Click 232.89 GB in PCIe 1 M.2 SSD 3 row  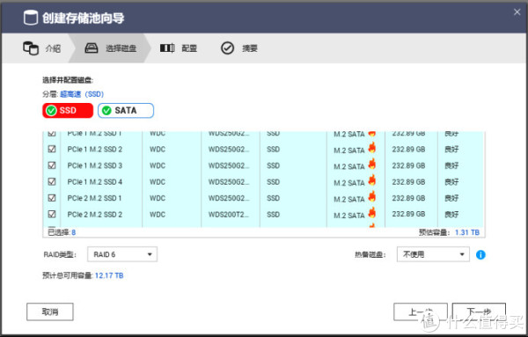[x=408, y=165]
